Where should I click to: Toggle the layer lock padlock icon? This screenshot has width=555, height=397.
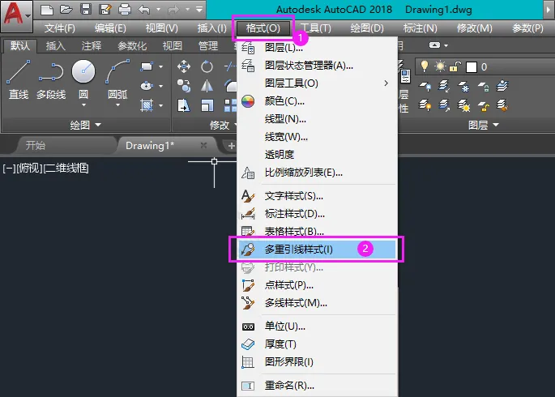[455, 66]
